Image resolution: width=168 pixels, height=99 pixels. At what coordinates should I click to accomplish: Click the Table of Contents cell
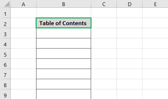(64, 23)
